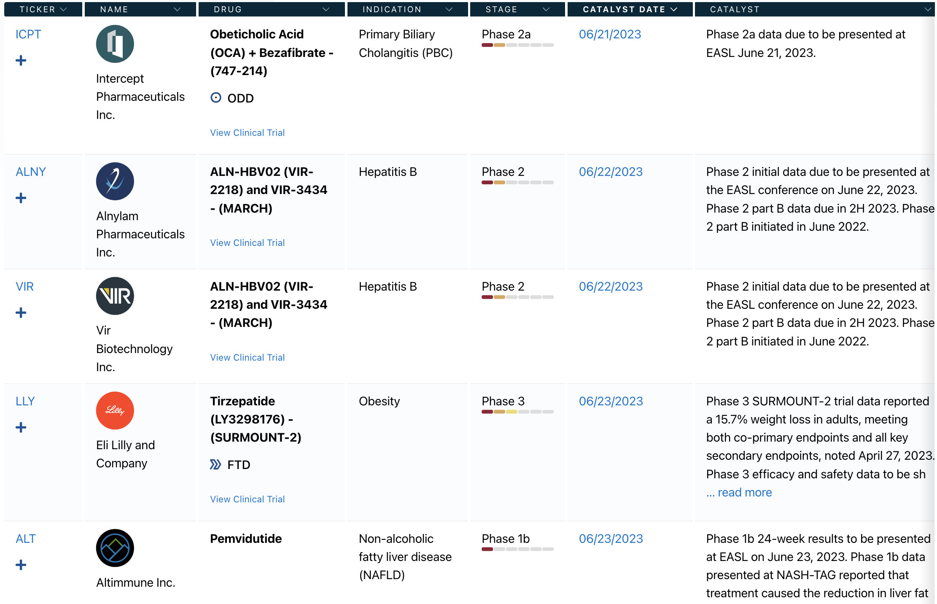Image resolution: width=937 pixels, height=604 pixels.
Task: Click read more in the LLY catalyst text
Action: pos(745,492)
